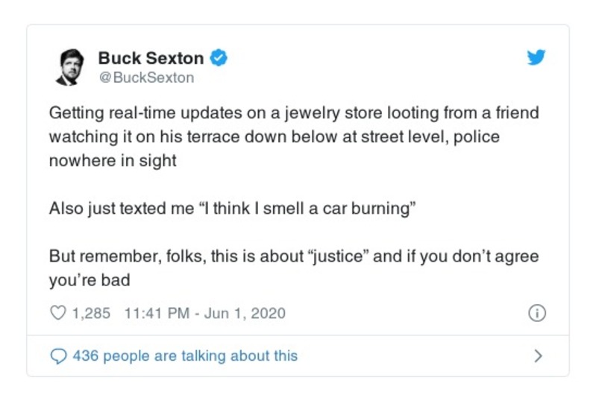The height and width of the screenshot is (401, 596).
Task: Click the final line "you're bad"
Action: [x=90, y=280]
